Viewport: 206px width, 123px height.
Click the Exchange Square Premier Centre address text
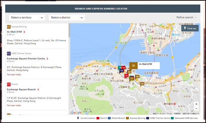[x=34, y=69]
